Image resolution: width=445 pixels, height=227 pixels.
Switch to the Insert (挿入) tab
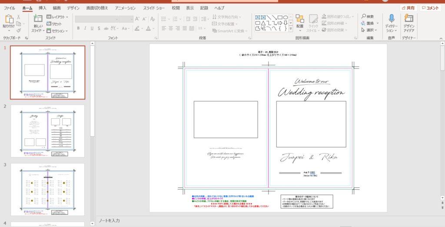[x=43, y=8]
